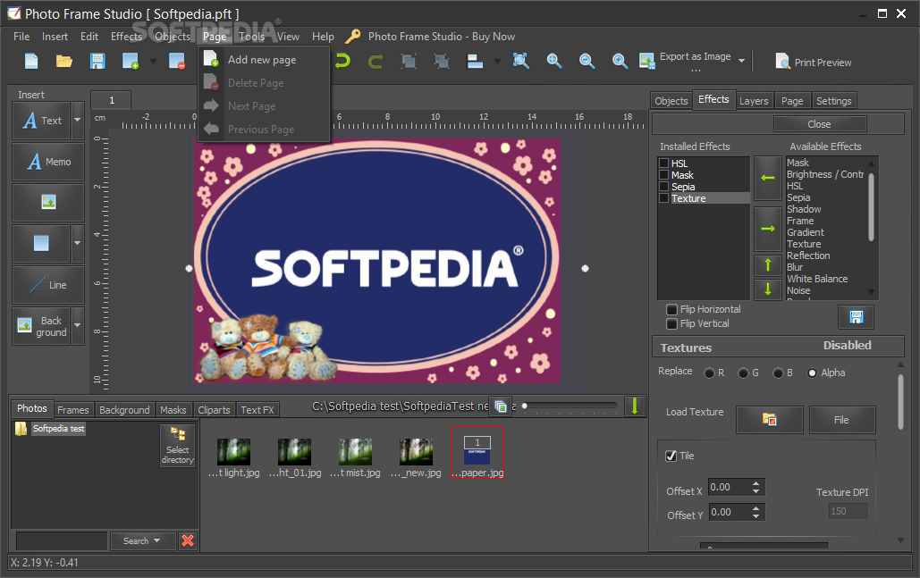The width and height of the screenshot is (920, 578).
Task: Click the save effects floppy icon
Action: click(x=856, y=317)
